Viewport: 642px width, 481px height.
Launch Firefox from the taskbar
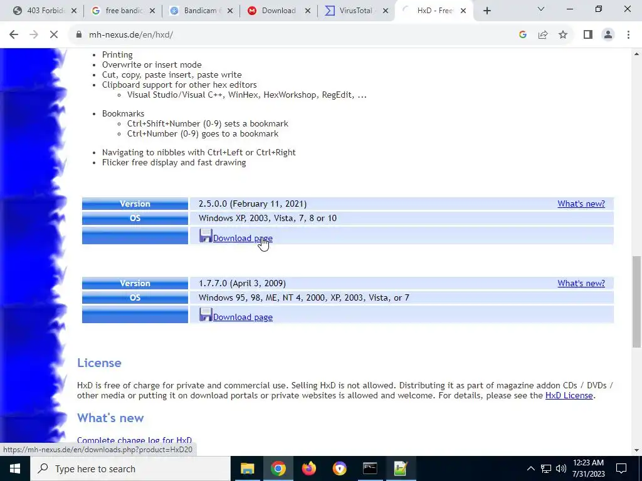click(x=308, y=468)
